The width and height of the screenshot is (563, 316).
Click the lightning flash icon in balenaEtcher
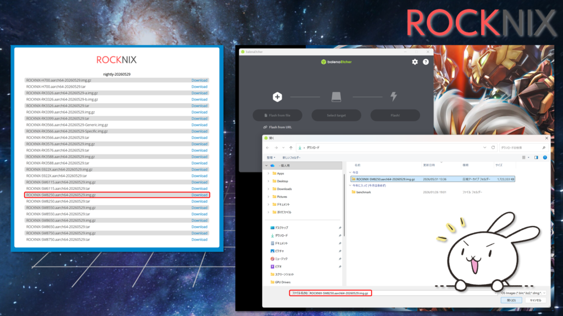pos(394,97)
